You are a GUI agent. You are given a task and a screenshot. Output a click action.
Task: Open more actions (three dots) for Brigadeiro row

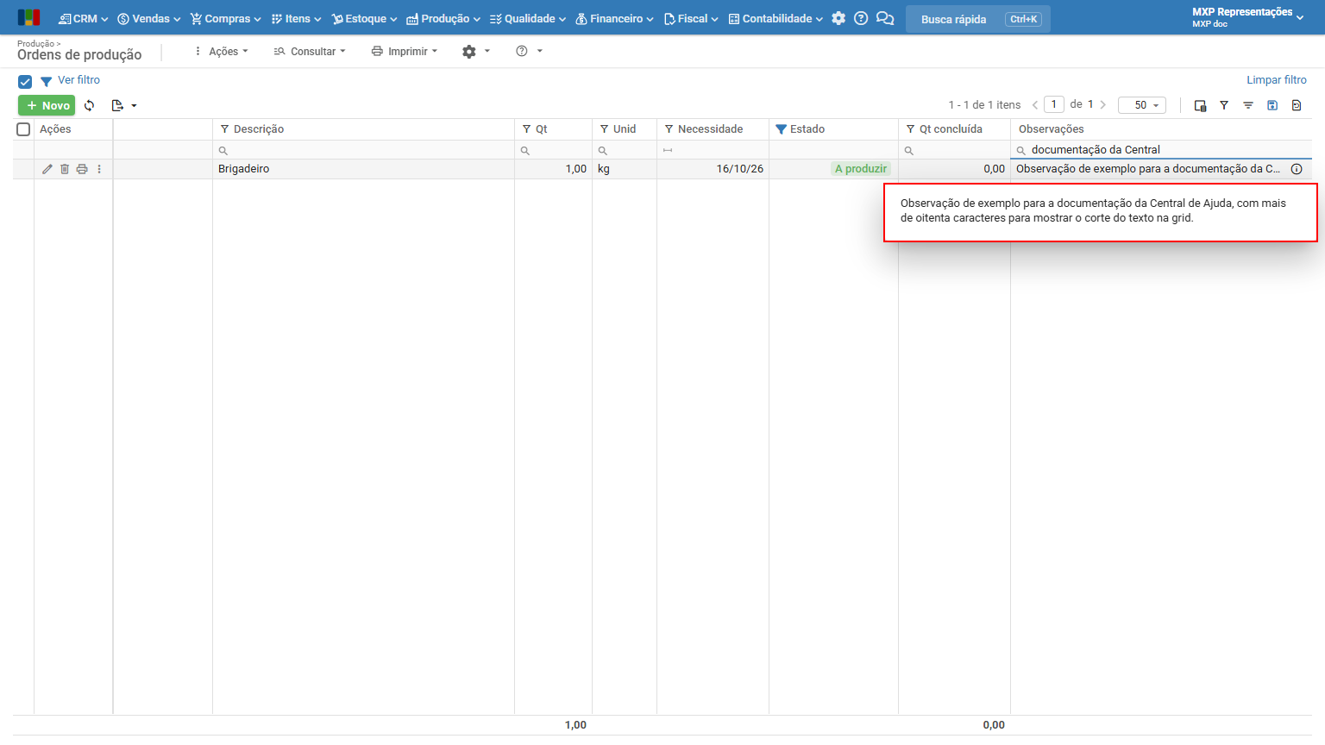pyautogui.click(x=99, y=169)
